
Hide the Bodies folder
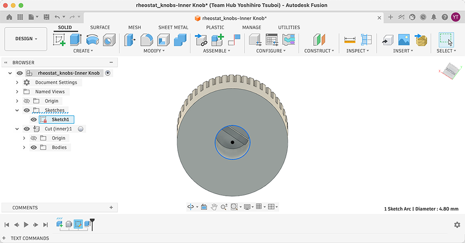34,147
